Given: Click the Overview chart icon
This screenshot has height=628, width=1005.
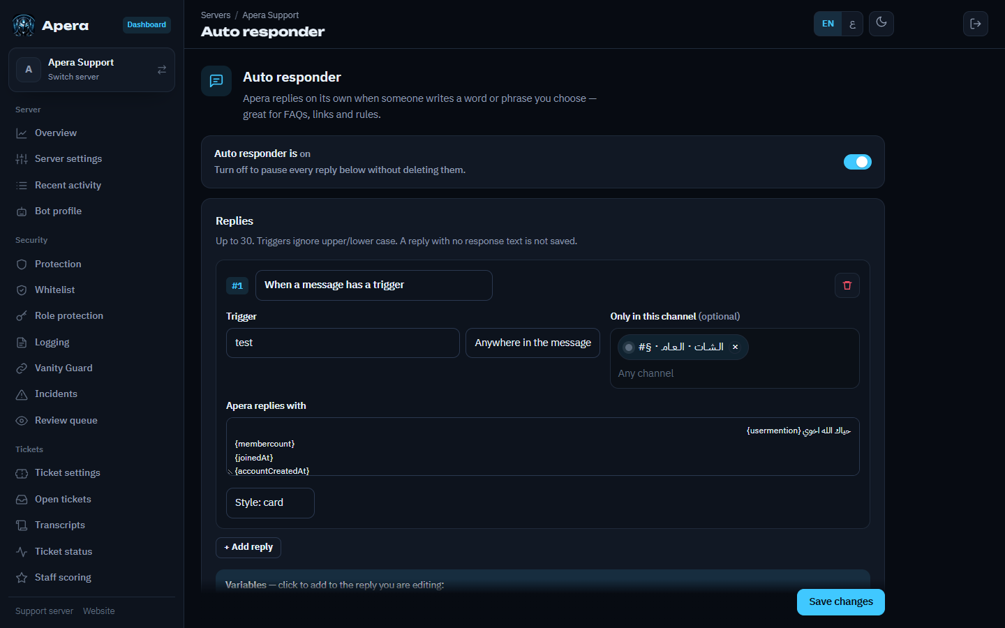Looking at the screenshot, I should click(x=22, y=133).
